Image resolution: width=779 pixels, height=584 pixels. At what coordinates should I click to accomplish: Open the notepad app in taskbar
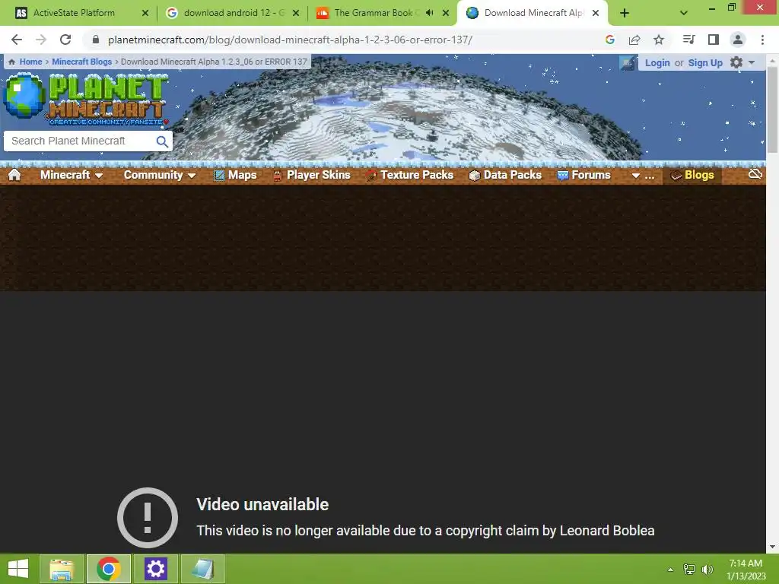[x=202, y=569]
